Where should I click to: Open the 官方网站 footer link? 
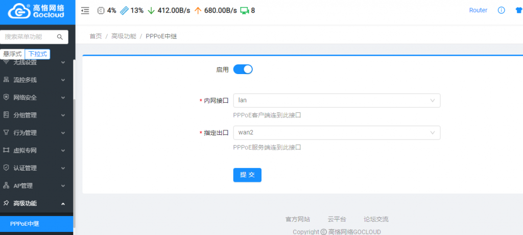pos(297,219)
